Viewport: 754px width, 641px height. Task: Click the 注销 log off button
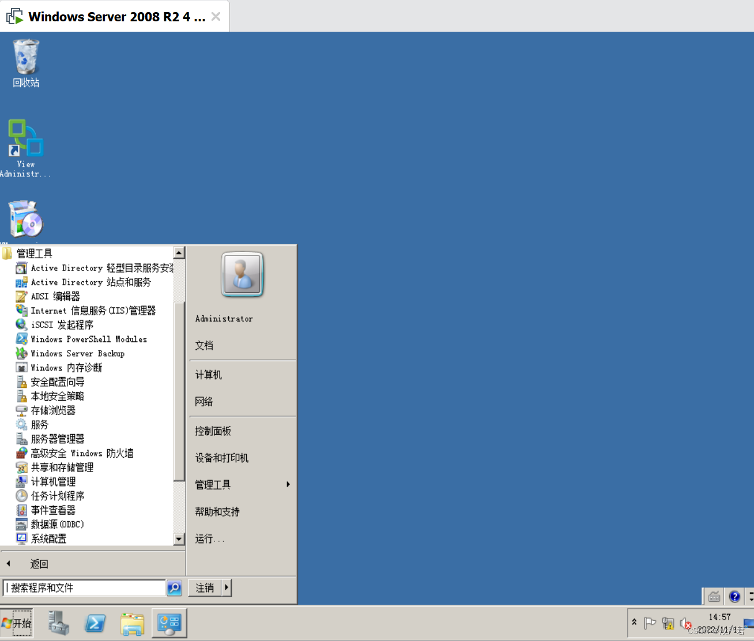click(x=205, y=588)
